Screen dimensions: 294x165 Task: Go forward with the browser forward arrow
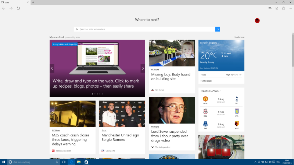11,8
